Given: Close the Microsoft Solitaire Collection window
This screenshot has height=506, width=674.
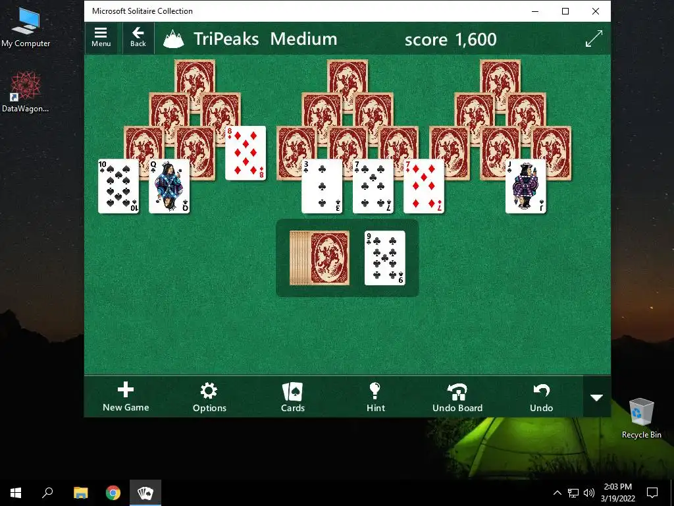Looking at the screenshot, I should coord(595,11).
